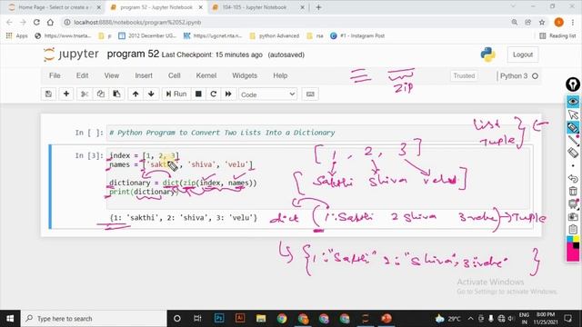This screenshot has height=327, width=582.
Task: Clear annotations with trash icon
Action: [573, 192]
